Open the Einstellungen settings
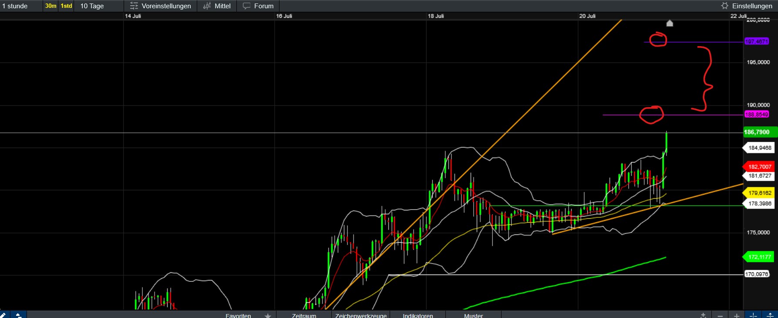This screenshot has height=318, width=778. click(x=747, y=6)
